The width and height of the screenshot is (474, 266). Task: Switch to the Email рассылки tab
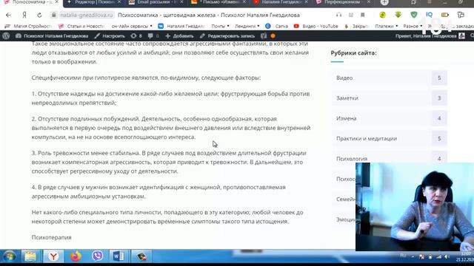[156, 2]
